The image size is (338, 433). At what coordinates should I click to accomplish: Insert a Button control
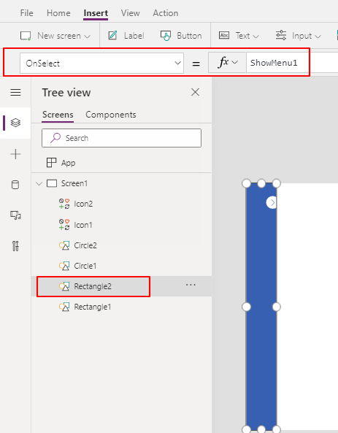tap(181, 36)
